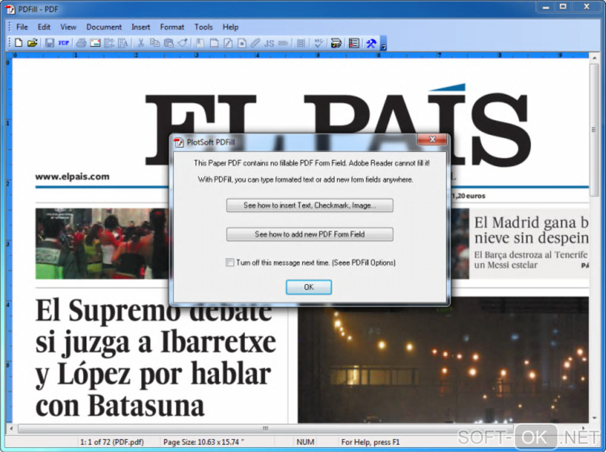Click the form list toolbar icon
Screen dimensions: 606x452
pos(353,43)
